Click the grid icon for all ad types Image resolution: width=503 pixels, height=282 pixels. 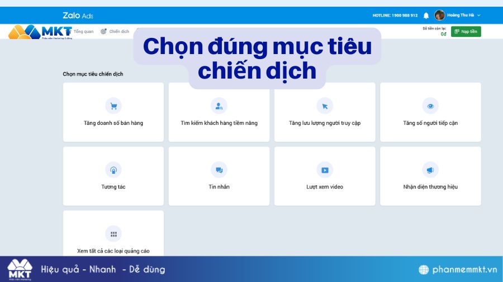click(x=113, y=234)
